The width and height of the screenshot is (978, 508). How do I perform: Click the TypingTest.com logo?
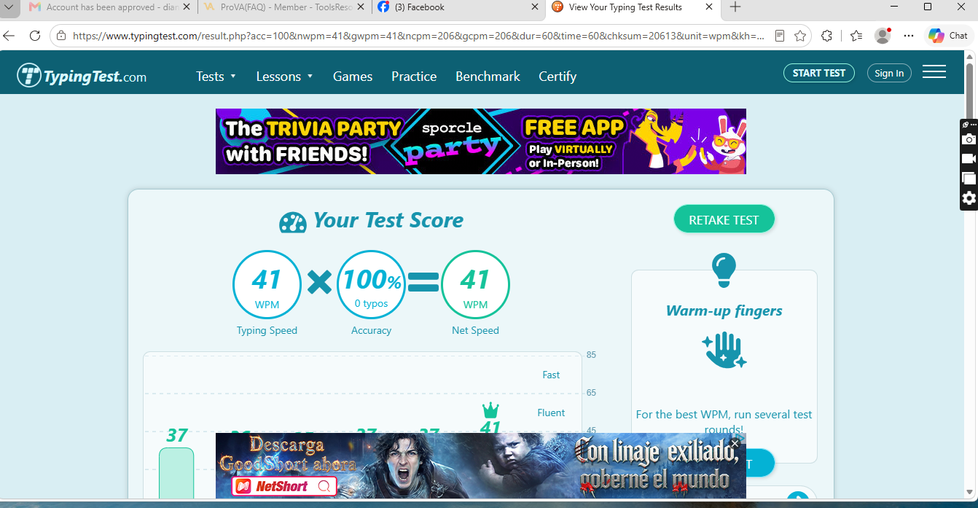82,76
